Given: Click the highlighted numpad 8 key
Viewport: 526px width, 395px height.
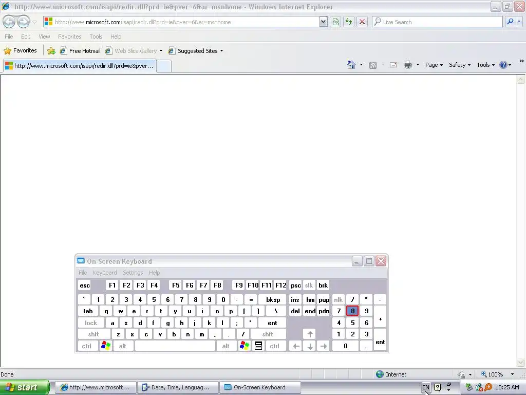Looking at the screenshot, I should click(352, 311).
